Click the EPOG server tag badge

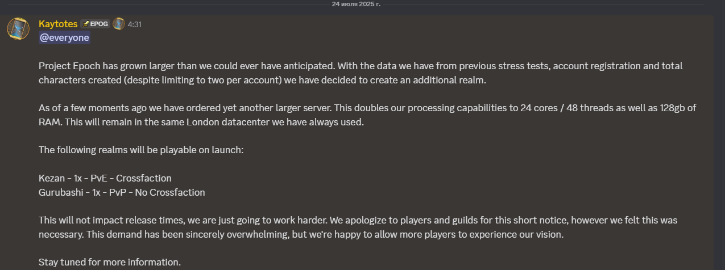(96, 24)
